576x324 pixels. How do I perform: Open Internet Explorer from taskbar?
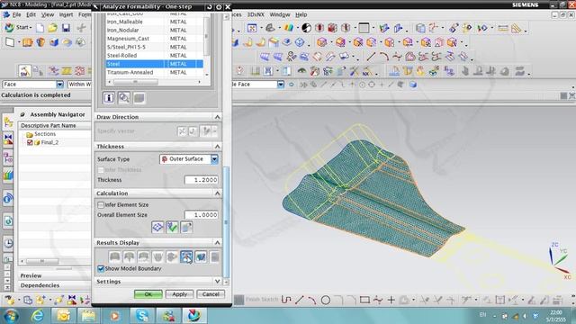click(x=38, y=316)
